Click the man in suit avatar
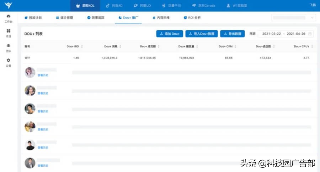The height and width of the screenshot is (172, 320). [30, 163]
